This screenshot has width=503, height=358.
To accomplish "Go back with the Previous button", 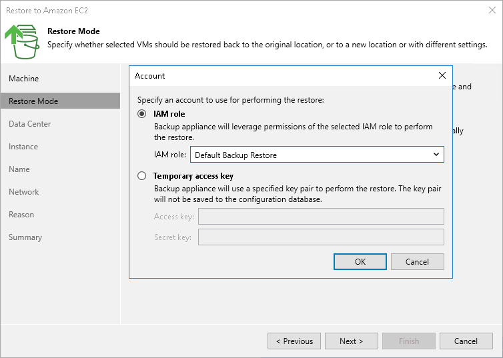I will tap(294, 341).
